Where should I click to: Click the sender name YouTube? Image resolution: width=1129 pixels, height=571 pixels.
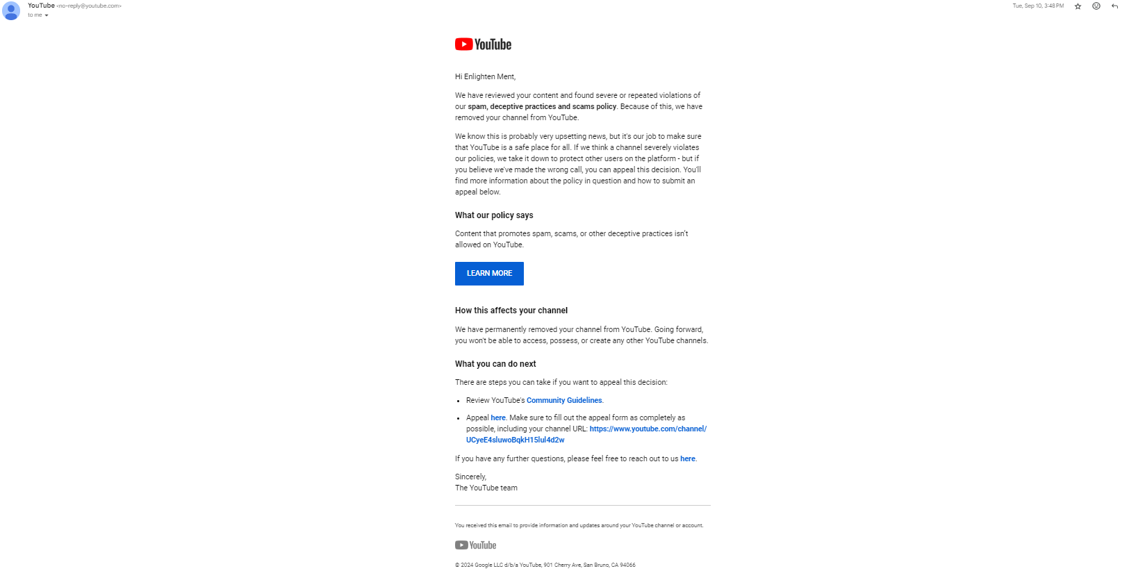41,6
